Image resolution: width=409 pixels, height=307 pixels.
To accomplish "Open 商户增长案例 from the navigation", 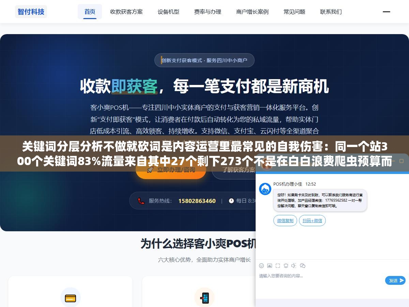I will 252,12.
